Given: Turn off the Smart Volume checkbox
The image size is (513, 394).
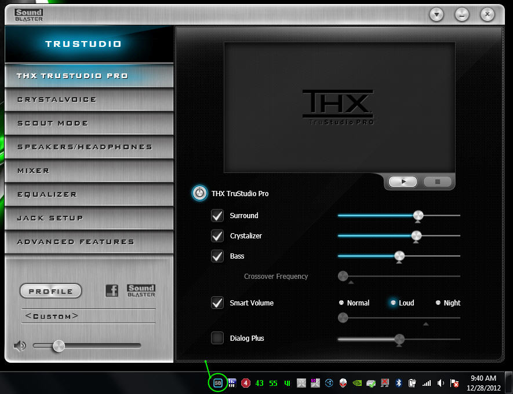Looking at the screenshot, I should click(217, 303).
